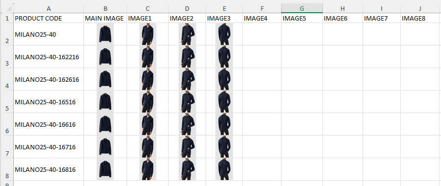Select IMAGE2 model photo for MILANO25-40

[187, 34]
